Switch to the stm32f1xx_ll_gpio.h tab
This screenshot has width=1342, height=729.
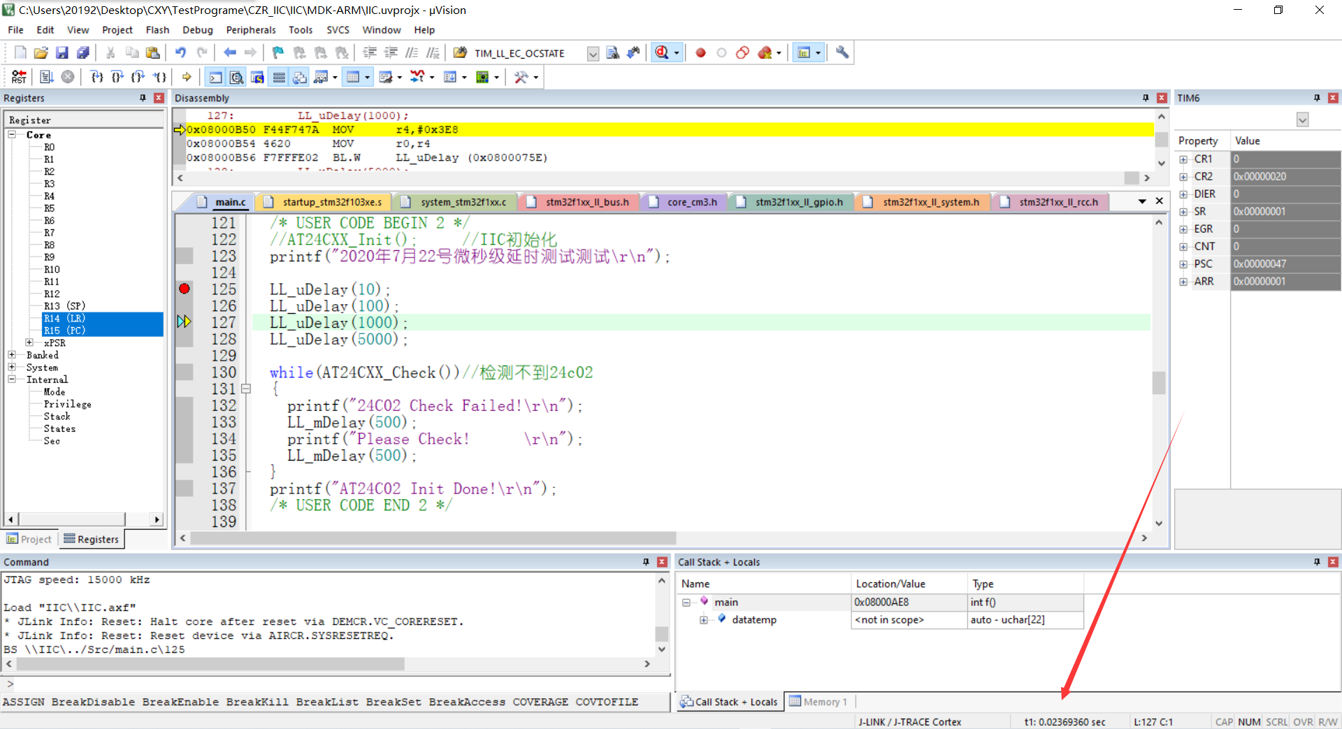point(791,202)
